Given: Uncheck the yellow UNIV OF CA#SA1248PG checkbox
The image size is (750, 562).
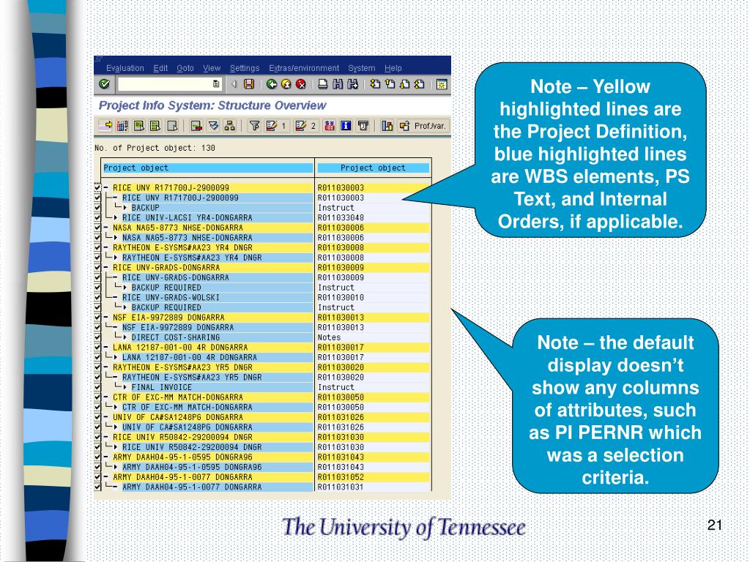Looking at the screenshot, I should (x=97, y=417).
